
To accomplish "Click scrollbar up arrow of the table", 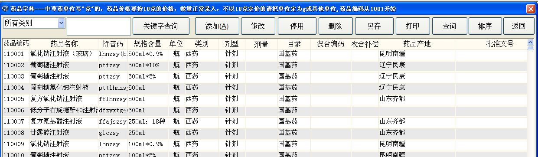I will tap(530, 43).
